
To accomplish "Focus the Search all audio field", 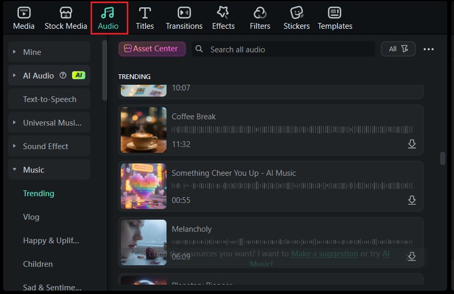I will pos(283,49).
